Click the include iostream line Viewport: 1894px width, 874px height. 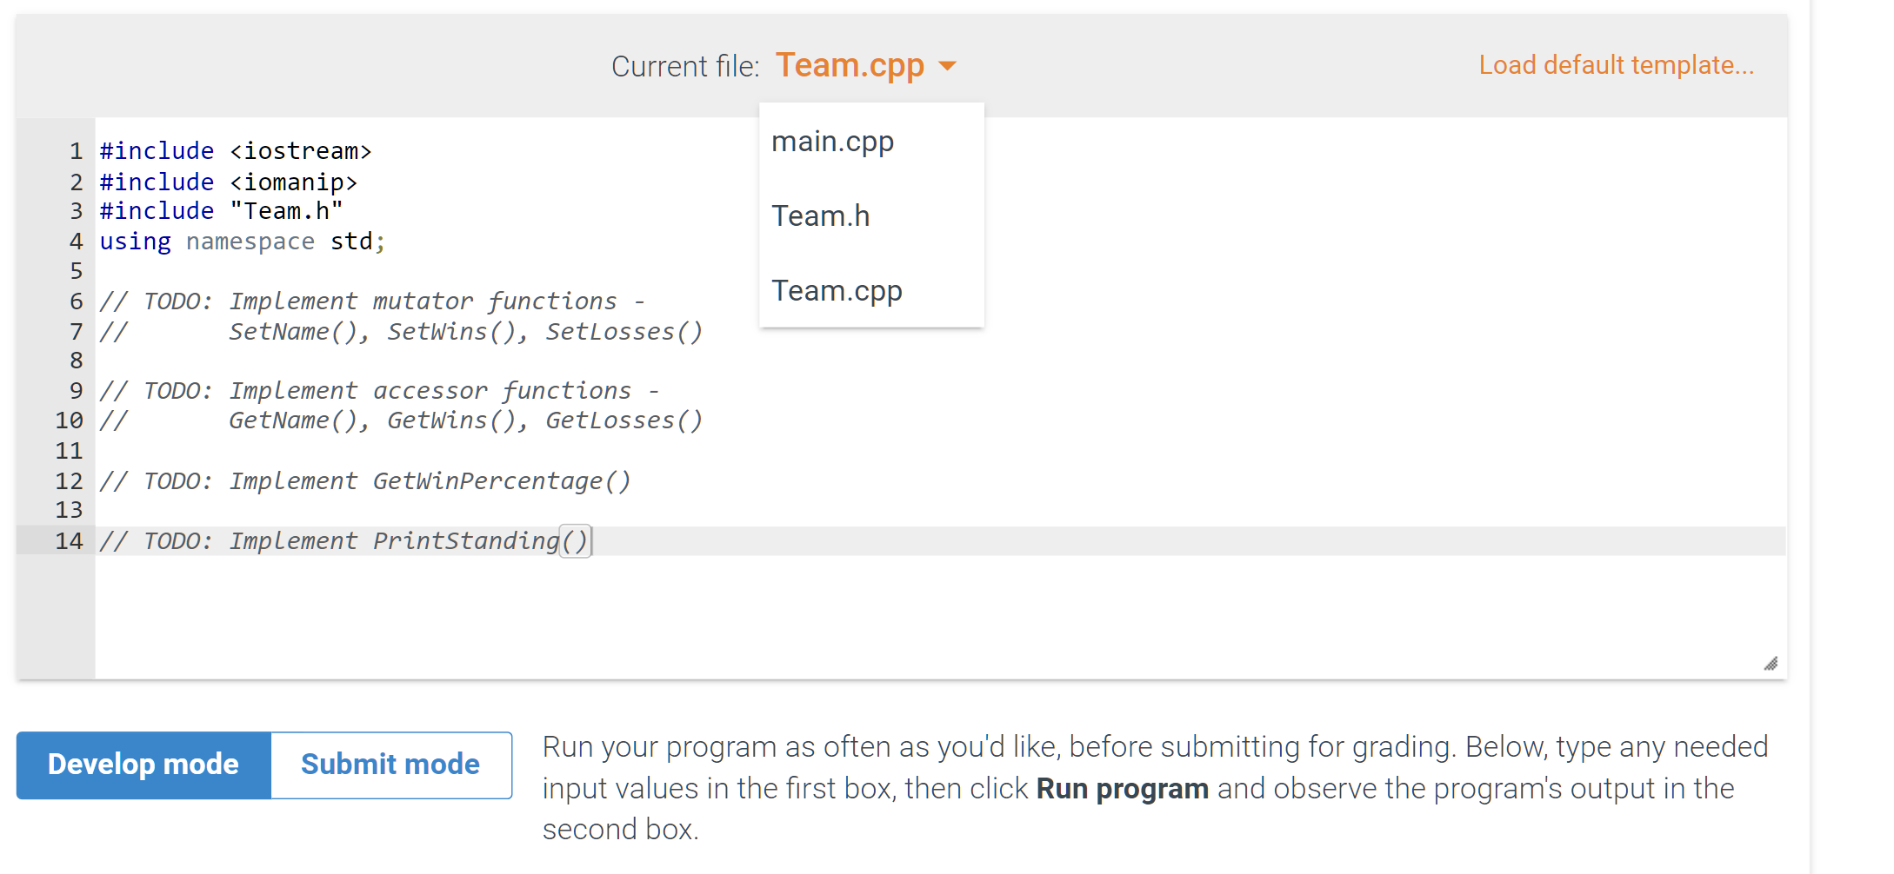235,150
